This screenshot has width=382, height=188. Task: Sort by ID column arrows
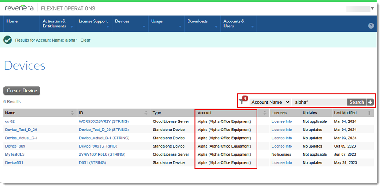(x=146, y=113)
